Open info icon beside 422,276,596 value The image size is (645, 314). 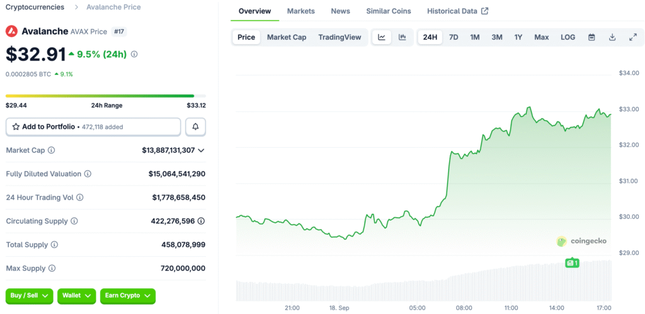pyautogui.click(x=201, y=221)
